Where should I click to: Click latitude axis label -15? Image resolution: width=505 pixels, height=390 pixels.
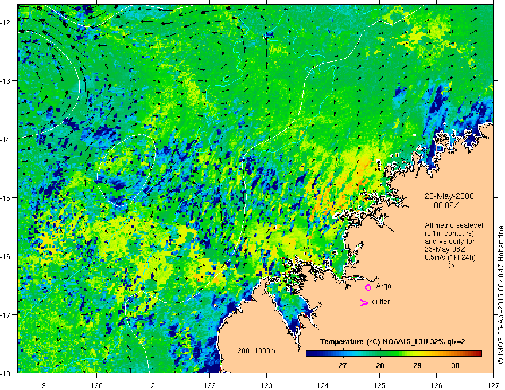tap(5, 198)
